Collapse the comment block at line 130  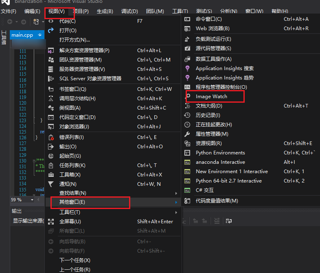pyautogui.click(x=34, y=161)
